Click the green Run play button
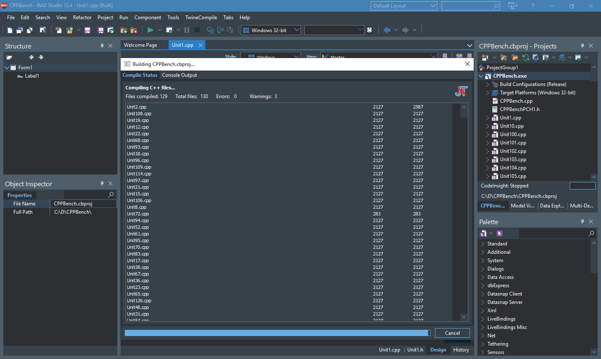The height and width of the screenshot is (359, 601). [151, 30]
